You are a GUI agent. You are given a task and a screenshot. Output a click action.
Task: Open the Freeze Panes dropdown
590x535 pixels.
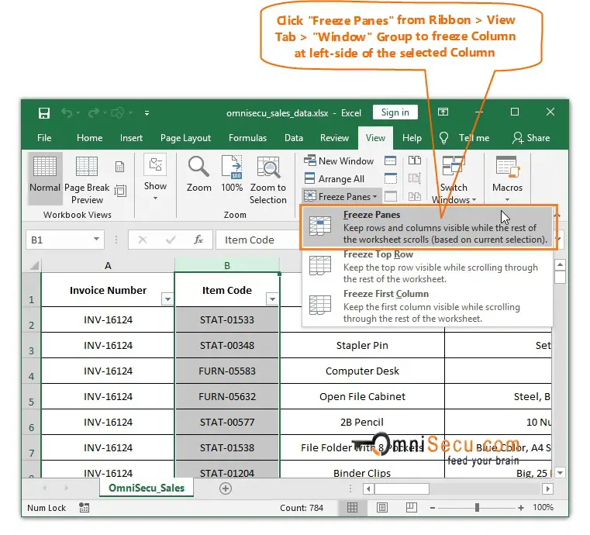(x=340, y=196)
